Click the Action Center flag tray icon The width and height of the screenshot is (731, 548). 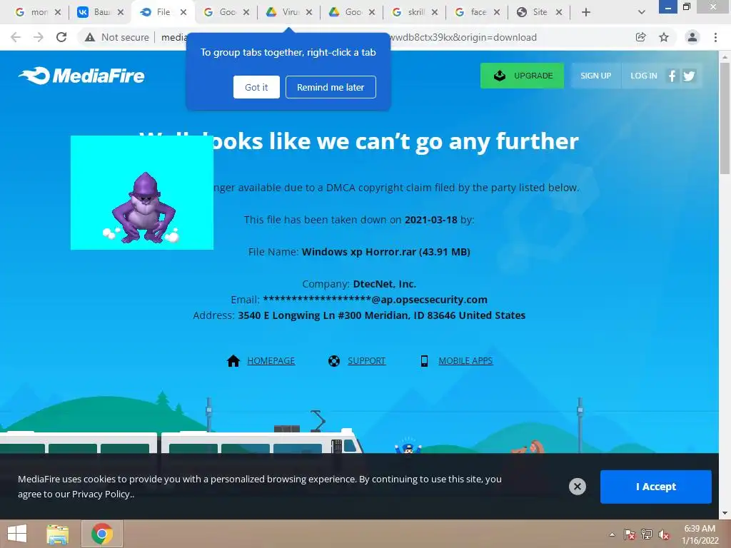630,534
